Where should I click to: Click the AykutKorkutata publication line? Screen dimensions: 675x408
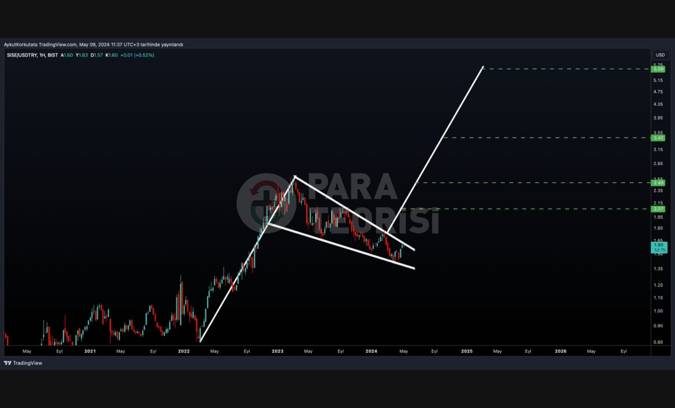click(x=93, y=44)
